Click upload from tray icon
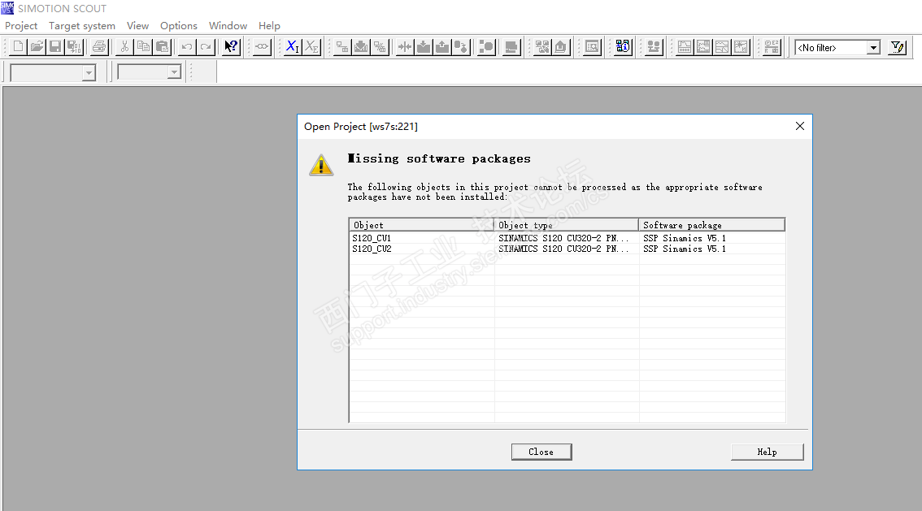This screenshot has height=511, width=922. [442, 47]
